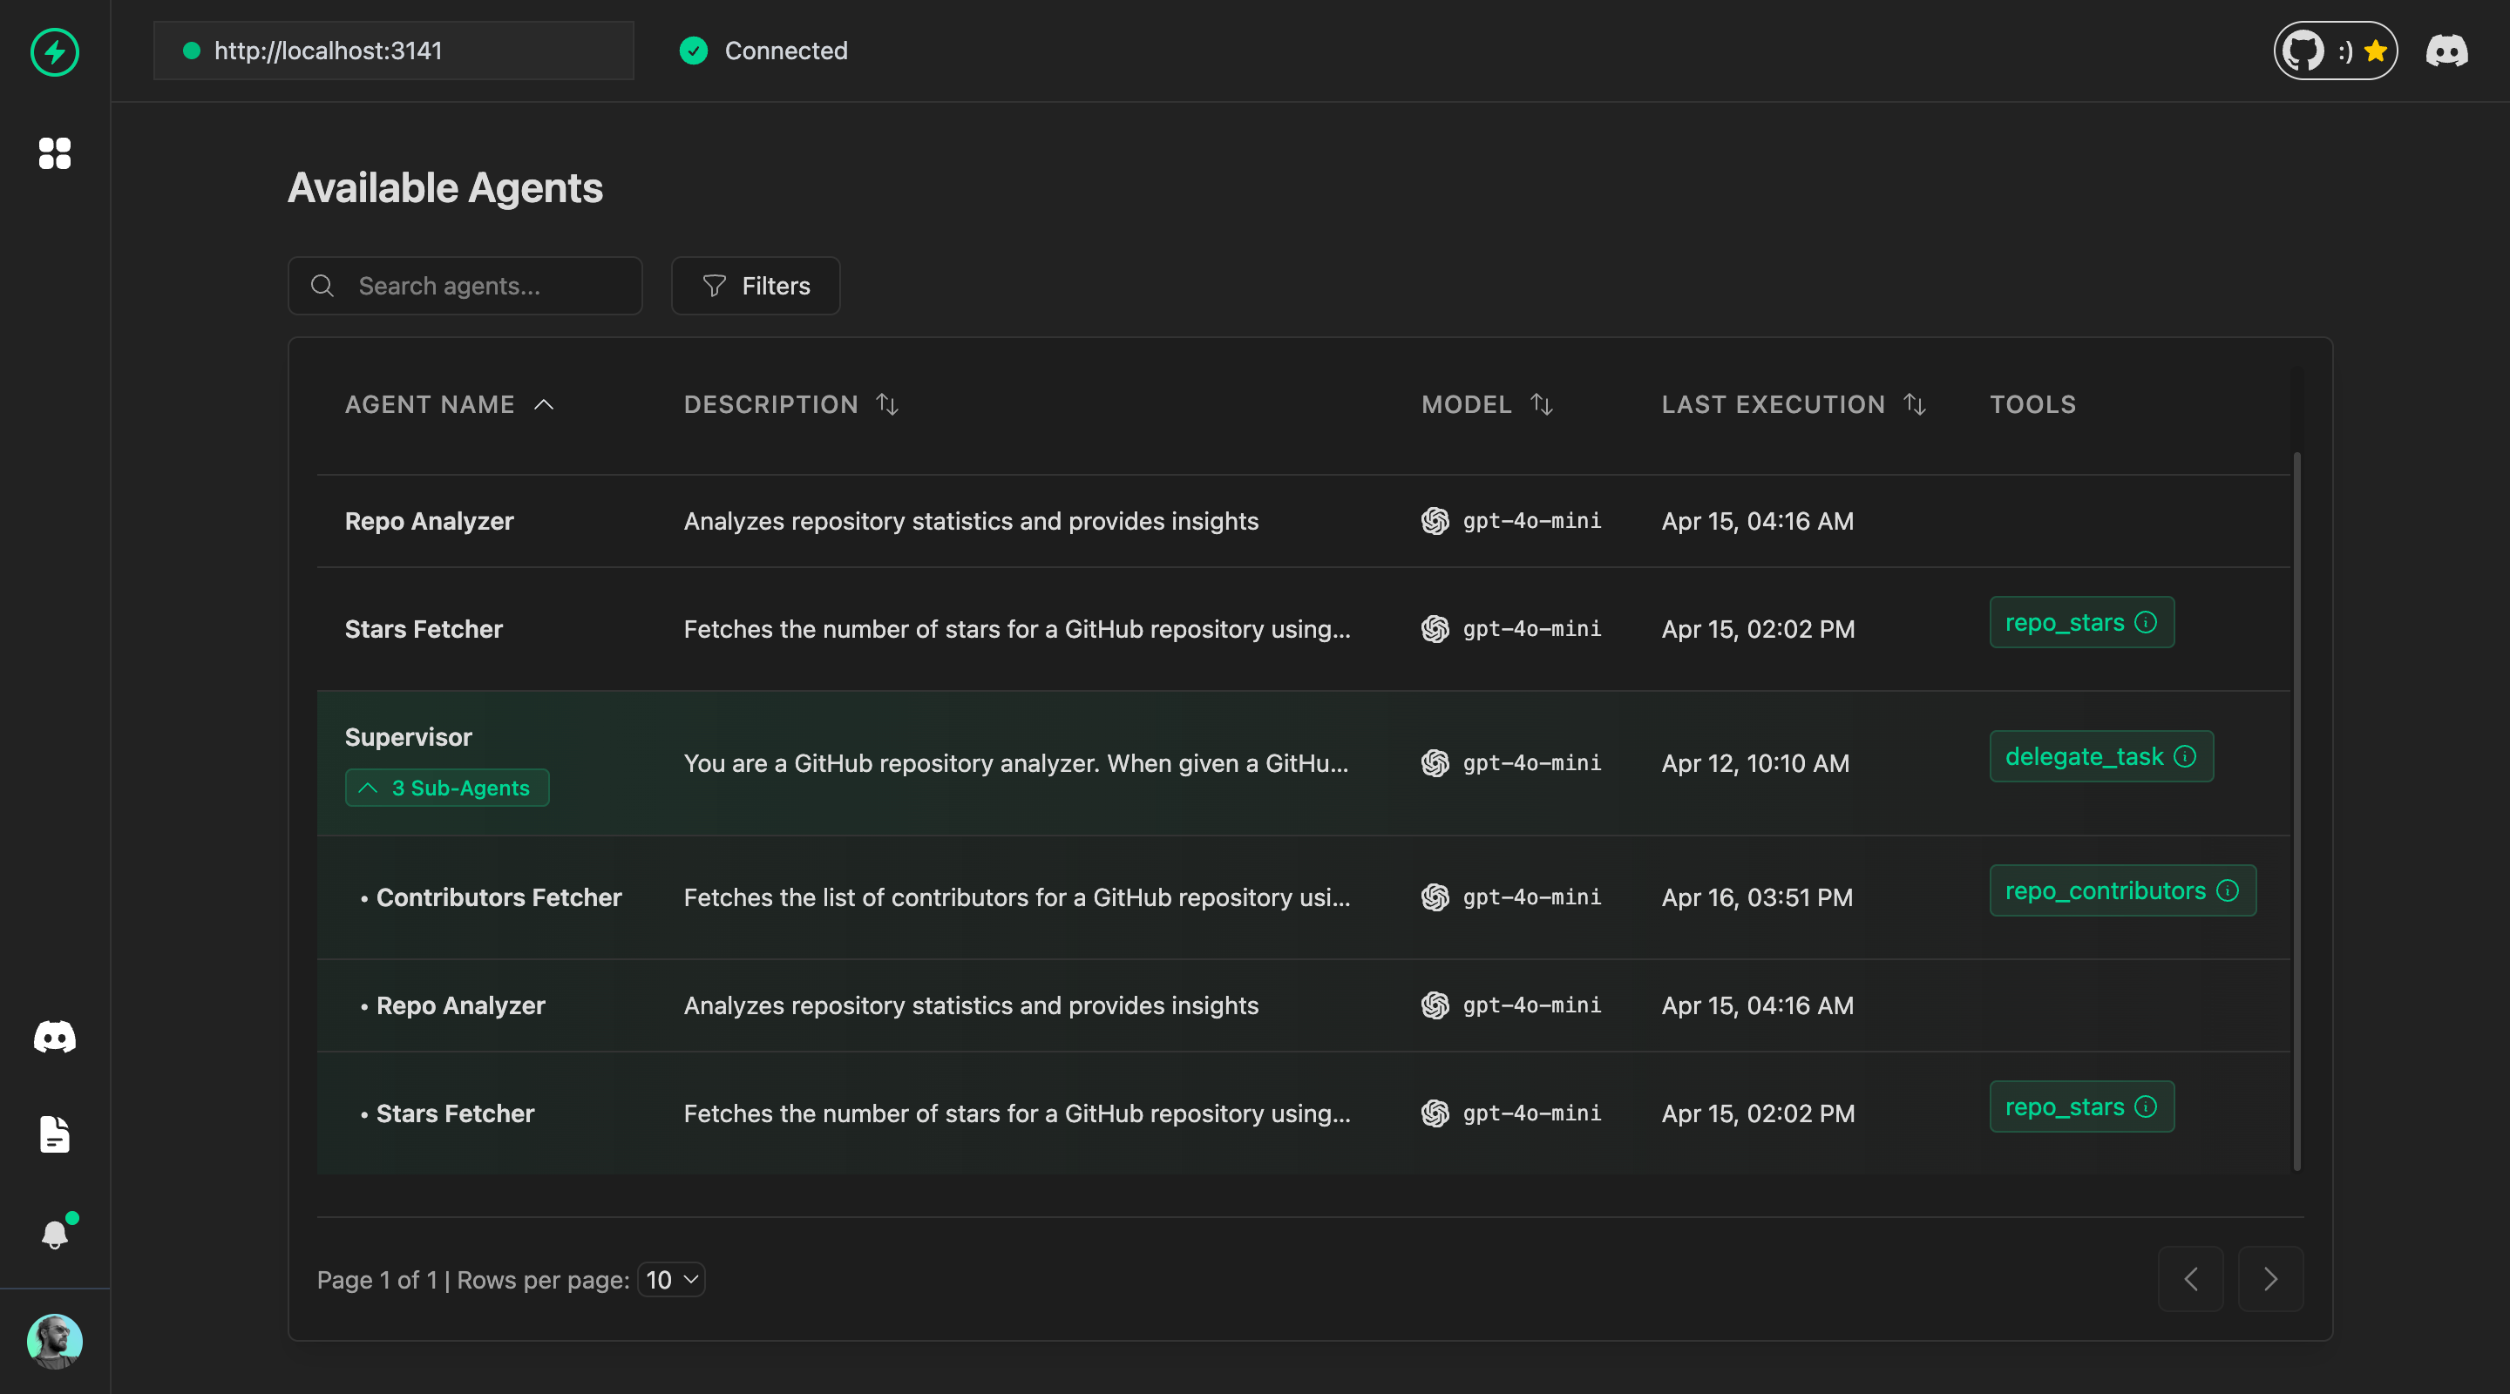Click the GitHub star button
Viewport: 2510px width, 1394px height.
2335,51
